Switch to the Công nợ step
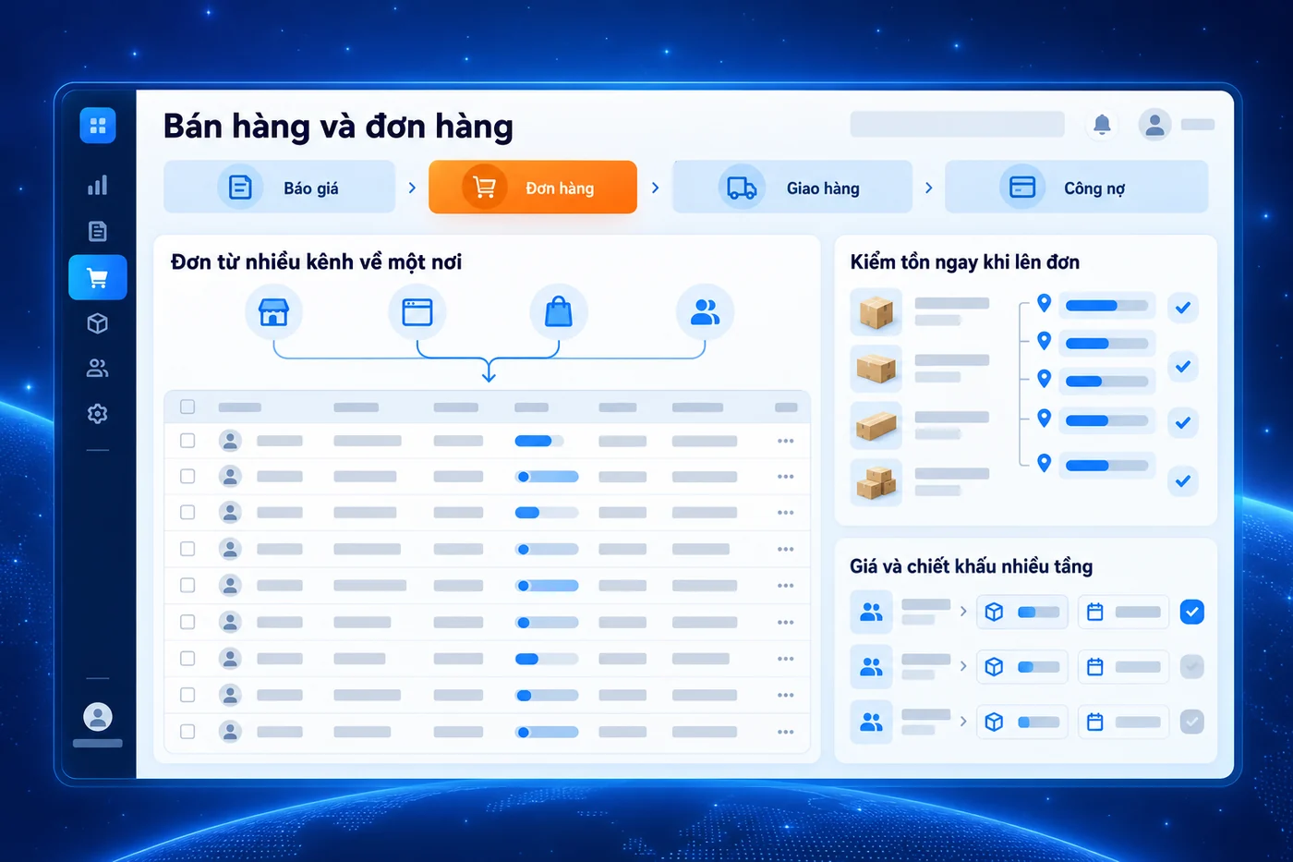Image resolution: width=1293 pixels, height=862 pixels. tap(1076, 188)
